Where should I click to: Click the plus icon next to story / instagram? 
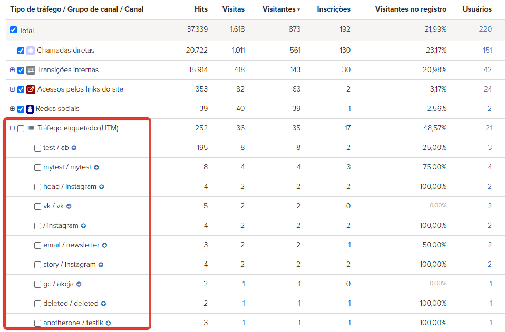[x=101, y=265]
